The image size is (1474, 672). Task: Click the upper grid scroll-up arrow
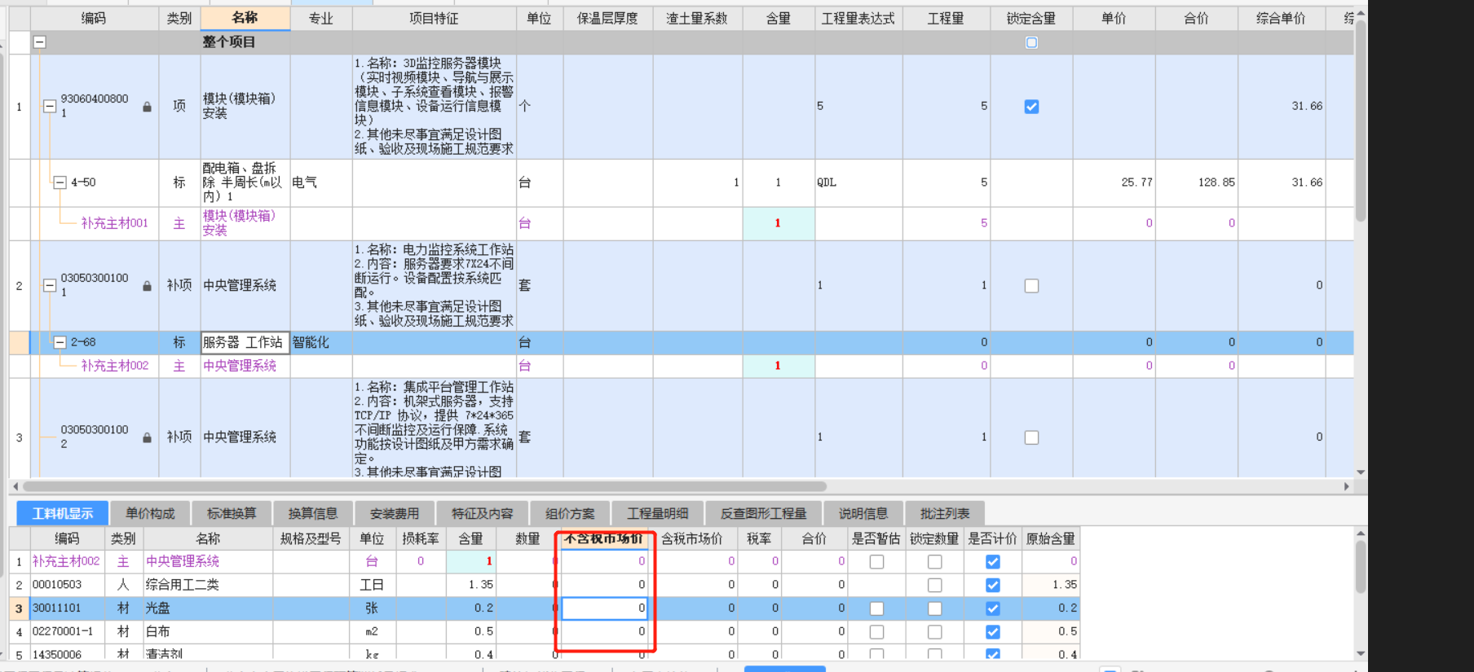tap(1361, 13)
